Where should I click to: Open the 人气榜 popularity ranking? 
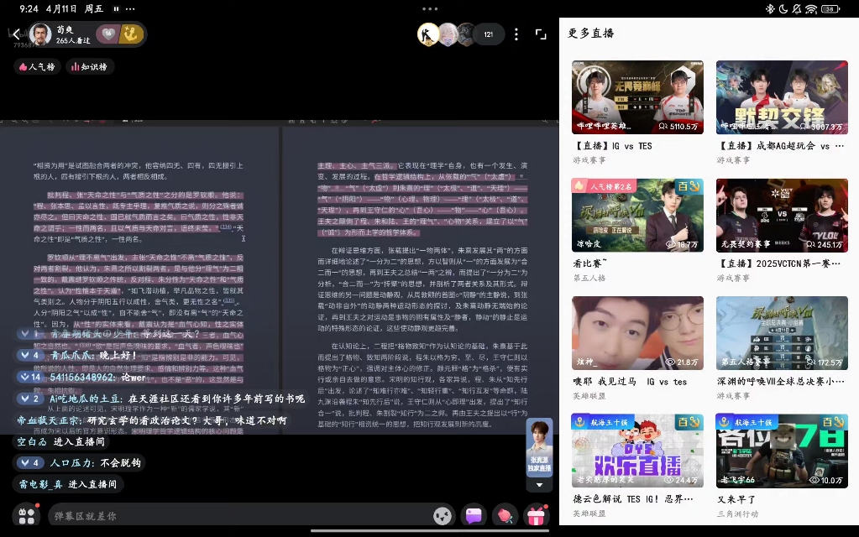pyautogui.click(x=37, y=67)
